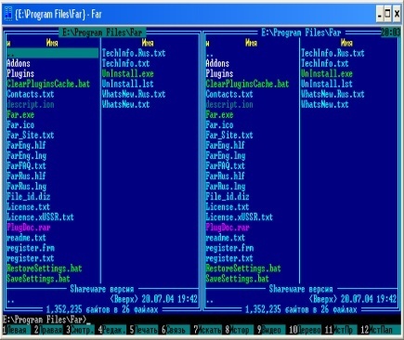
Task: Select TechInfo.txt in right panel
Action: (x=325, y=63)
